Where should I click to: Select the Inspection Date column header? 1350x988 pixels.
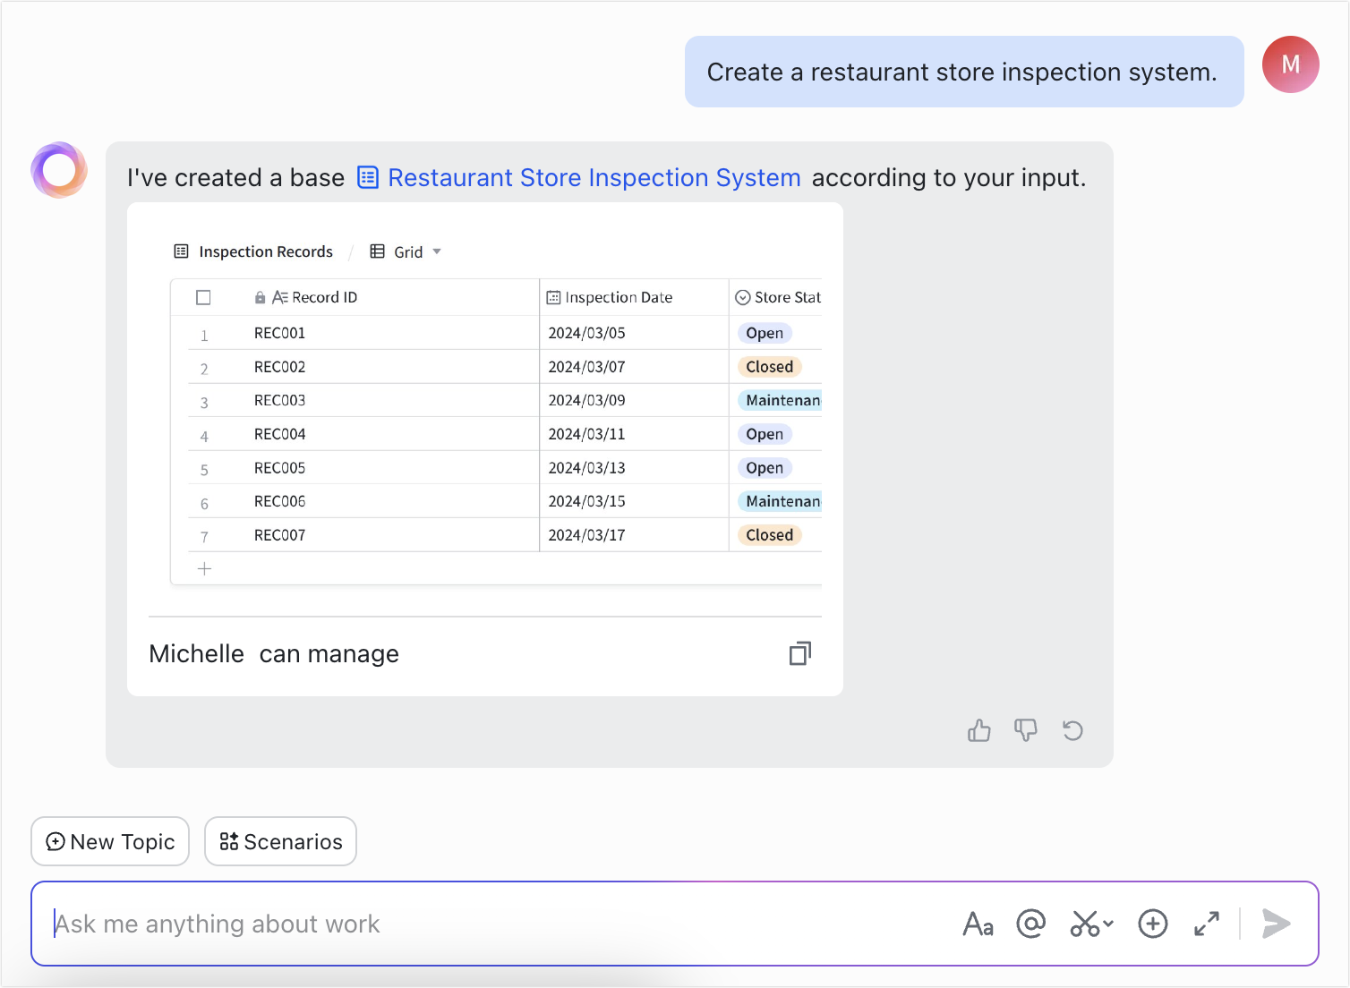click(619, 296)
